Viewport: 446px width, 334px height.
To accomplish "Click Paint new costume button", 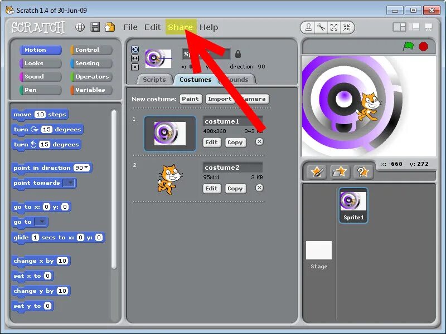I will tap(191, 99).
